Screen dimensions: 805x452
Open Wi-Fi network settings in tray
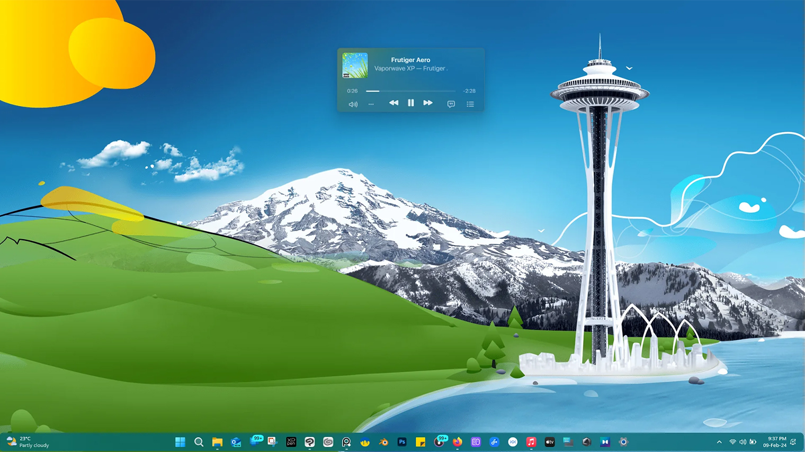tap(732, 442)
